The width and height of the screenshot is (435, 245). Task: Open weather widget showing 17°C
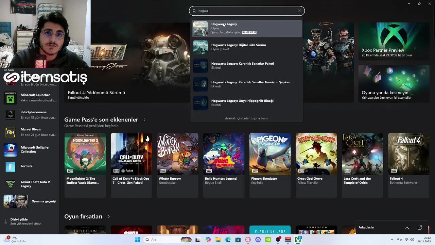click(15, 240)
